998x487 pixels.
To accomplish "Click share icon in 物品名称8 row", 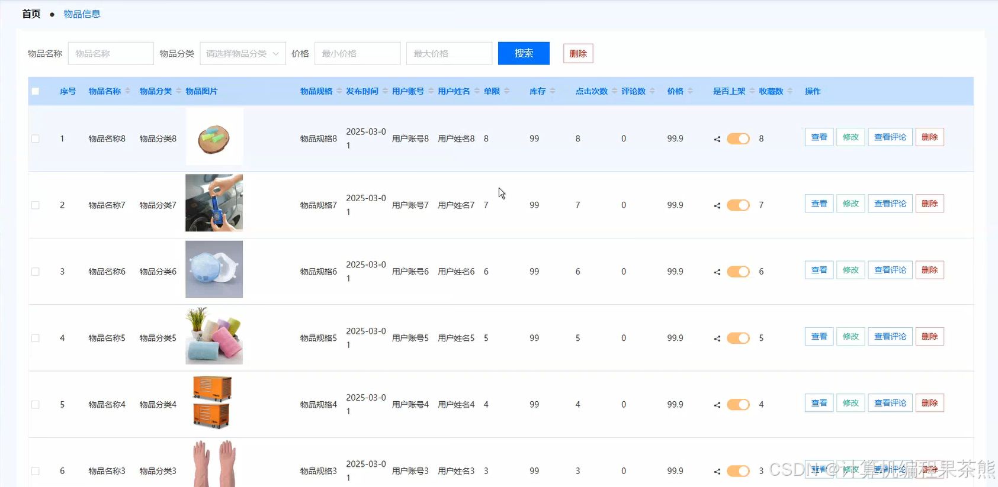I will (x=717, y=139).
